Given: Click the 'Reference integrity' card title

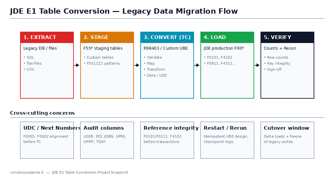Looking at the screenshot, I should pos(171,128).
